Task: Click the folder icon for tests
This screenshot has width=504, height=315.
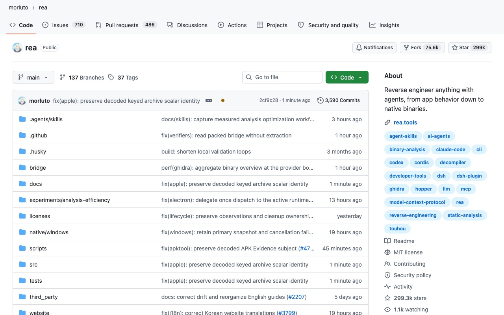Action: (22, 281)
